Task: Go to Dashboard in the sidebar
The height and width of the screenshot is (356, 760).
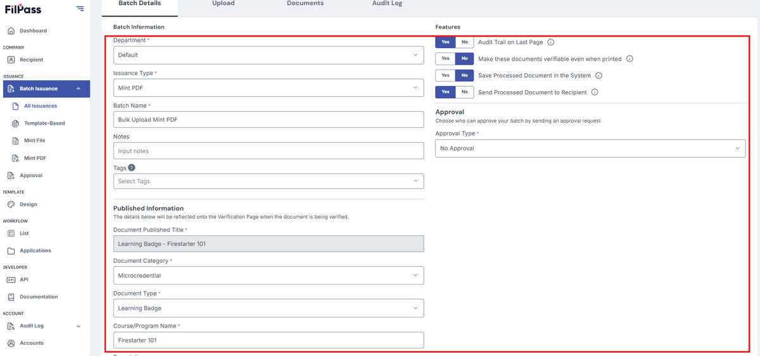Action: coord(33,30)
